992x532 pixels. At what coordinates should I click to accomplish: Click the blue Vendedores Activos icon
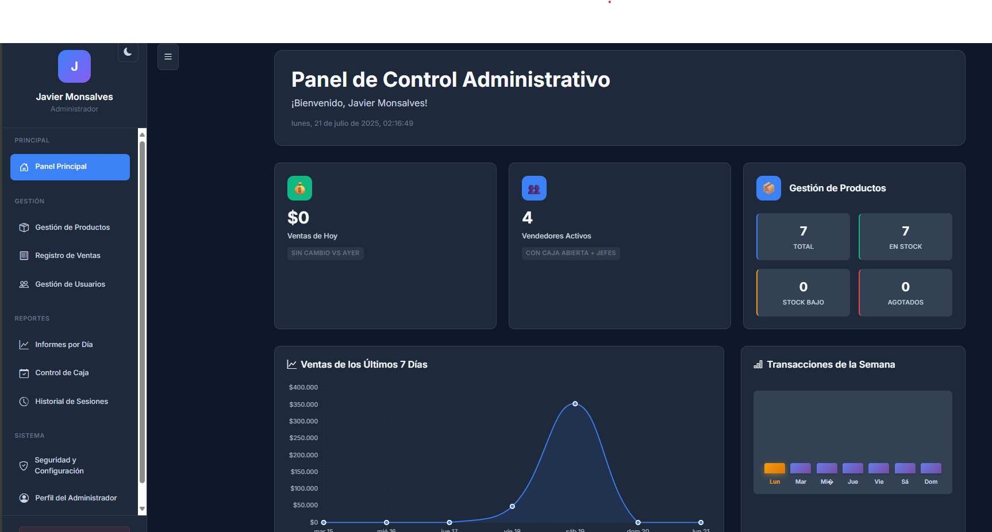[534, 188]
